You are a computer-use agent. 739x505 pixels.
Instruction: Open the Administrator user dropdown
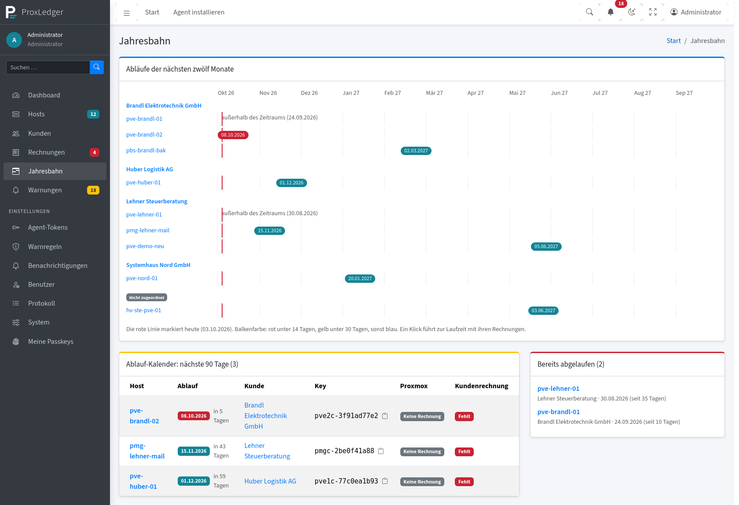click(696, 12)
